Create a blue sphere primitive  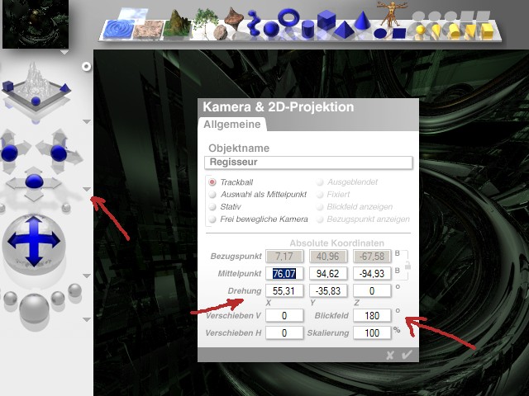pyautogui.click(x=271, y=29)
